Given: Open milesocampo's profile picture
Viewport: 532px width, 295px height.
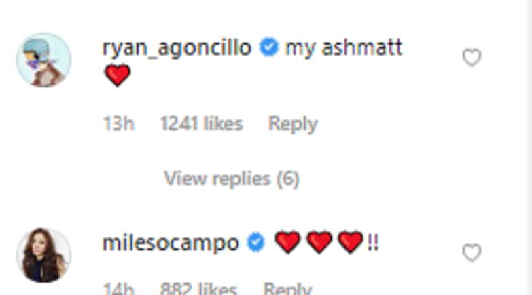Looking at the screenshot, I should pos(43,255).
